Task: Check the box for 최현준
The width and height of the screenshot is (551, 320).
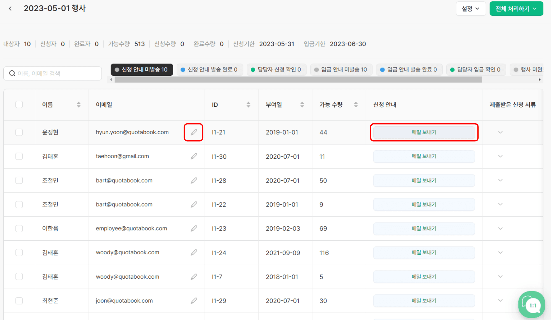Action: tap(19, 301)
